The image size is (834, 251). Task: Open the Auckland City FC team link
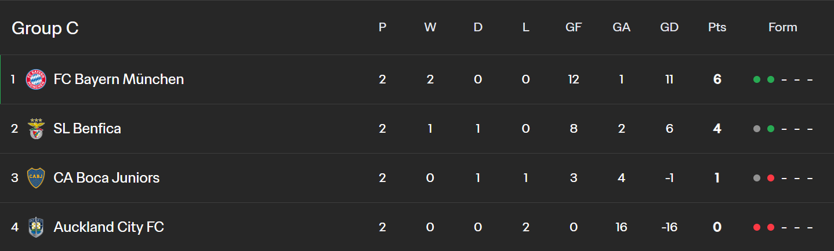(108, 227)
